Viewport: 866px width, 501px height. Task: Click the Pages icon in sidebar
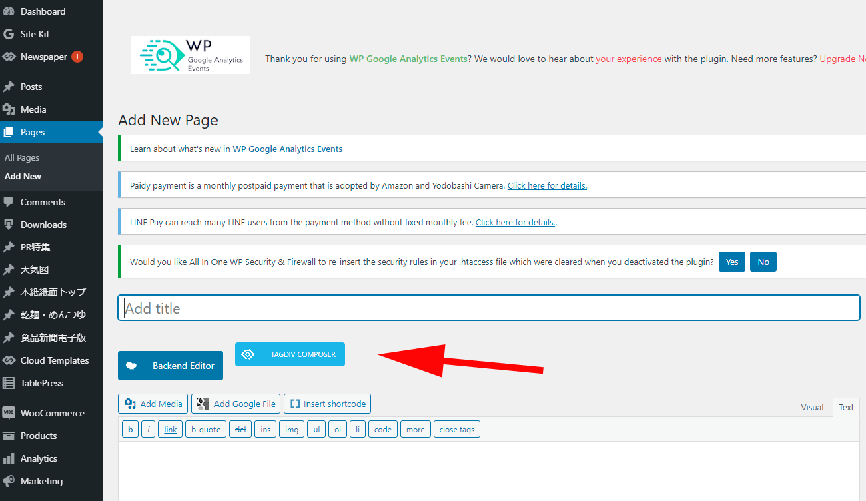click(x=9, y=132)
